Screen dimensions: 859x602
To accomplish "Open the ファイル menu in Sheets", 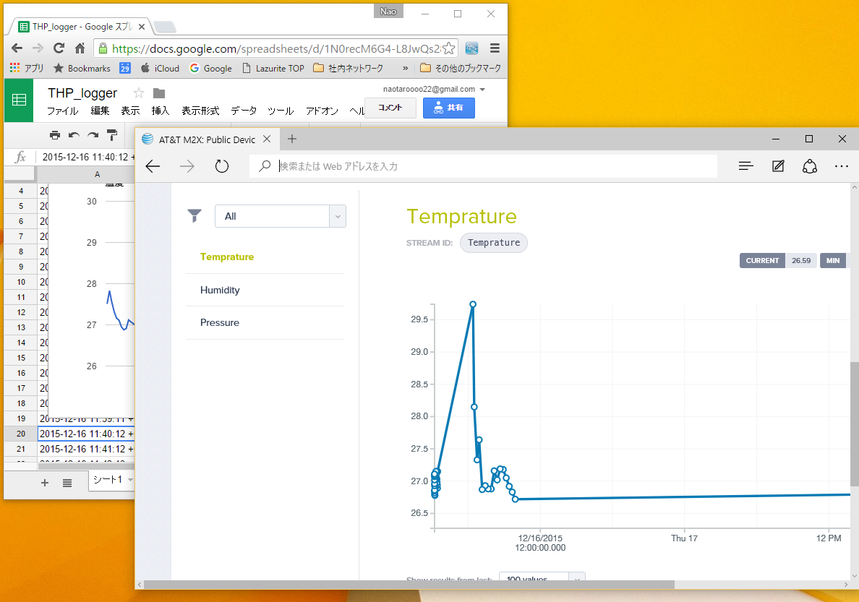I will (x=62, y=111).
